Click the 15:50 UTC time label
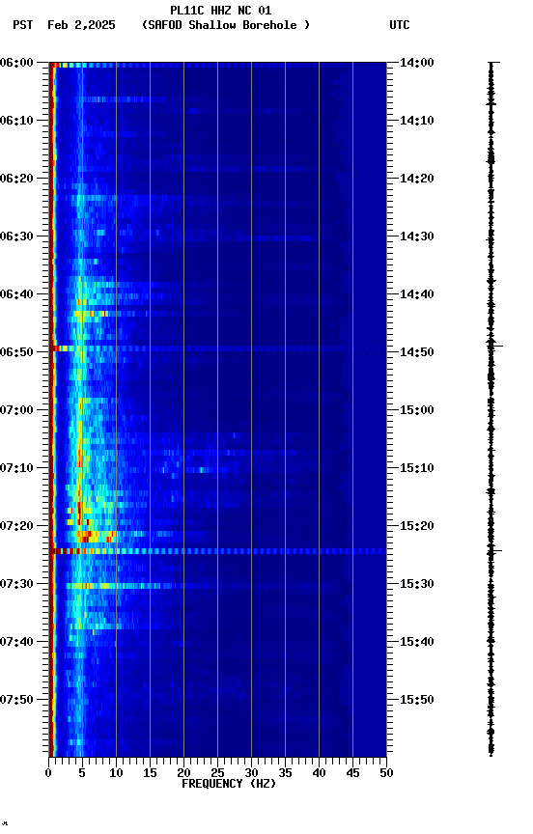The height and width of the screenshot is (834, 533). 417,701
